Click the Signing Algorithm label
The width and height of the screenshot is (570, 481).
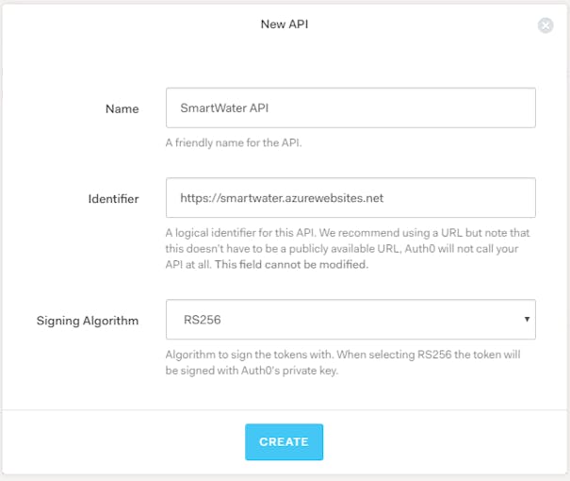click(88, 321)
